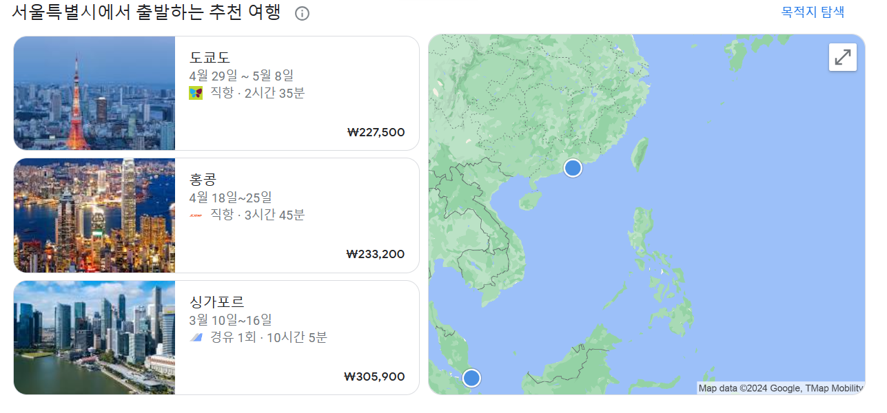Click the airplane layover icon on Singapore card
Viewport: 887px width, 413px height.
tap(196, 337)
